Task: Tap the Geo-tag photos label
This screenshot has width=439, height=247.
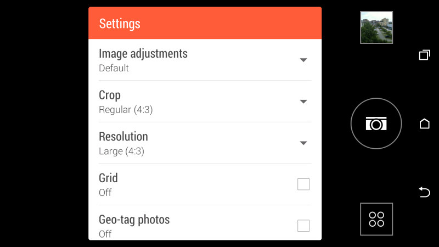Action: pyautogui.click(x=134, y=220)
